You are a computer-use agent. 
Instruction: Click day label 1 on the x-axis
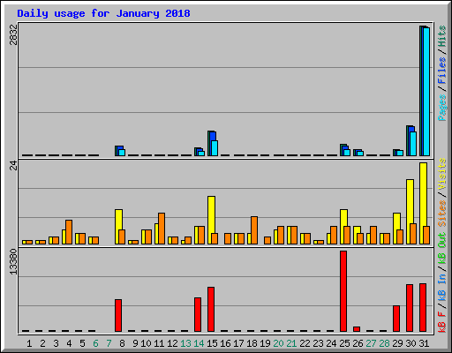[x=29, y=343]
